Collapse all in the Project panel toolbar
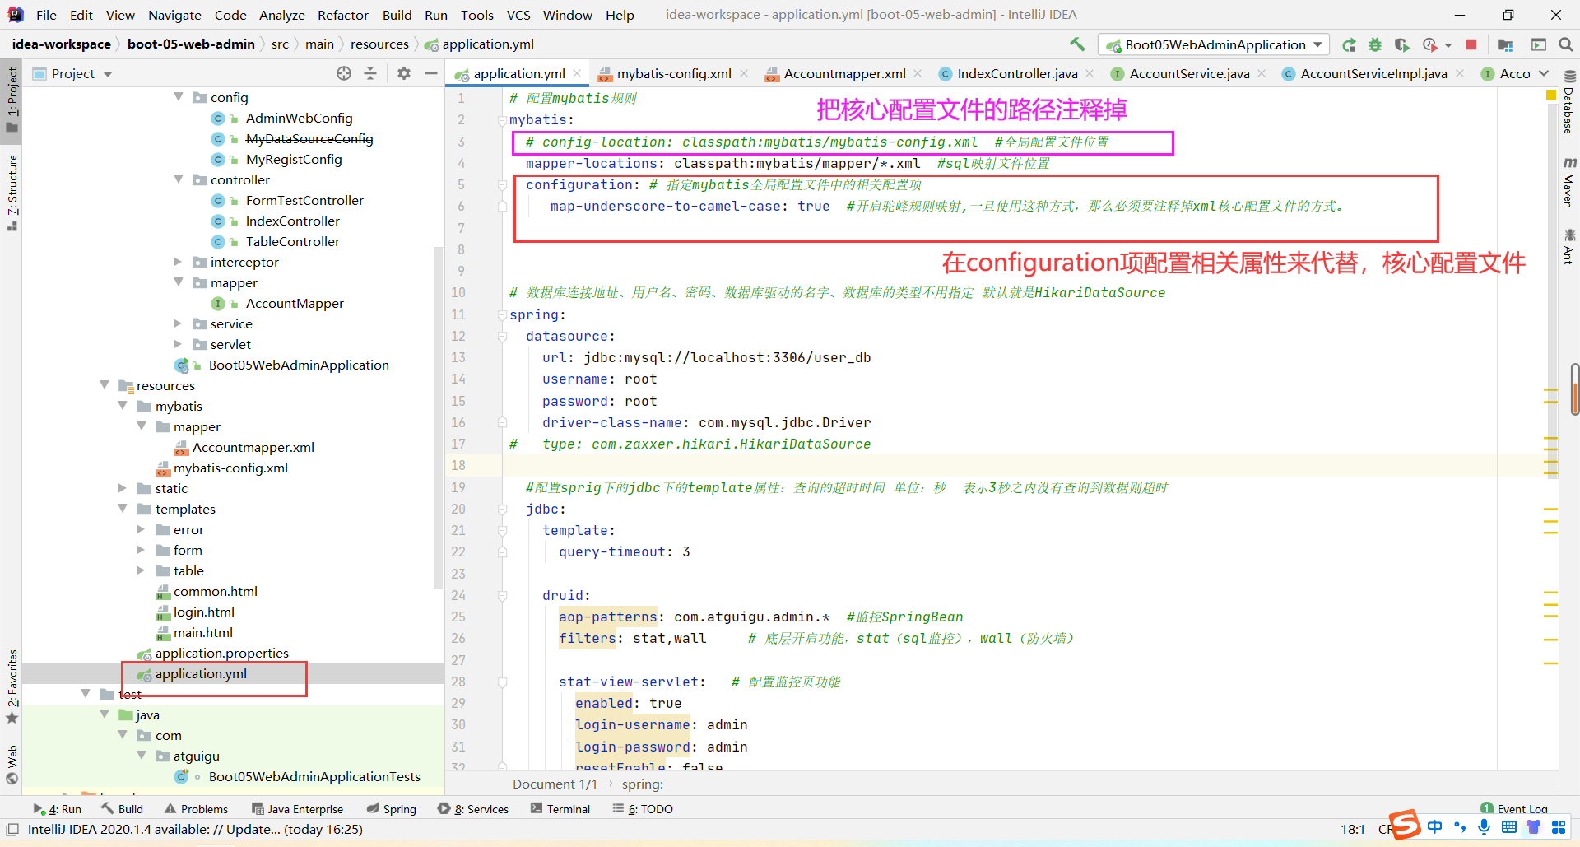The height and width of the screenshot is (847, 1580). click(370, 73)
